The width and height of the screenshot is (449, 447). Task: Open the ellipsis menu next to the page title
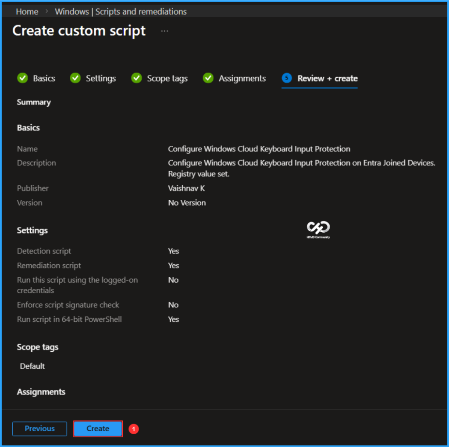(164, 30)
